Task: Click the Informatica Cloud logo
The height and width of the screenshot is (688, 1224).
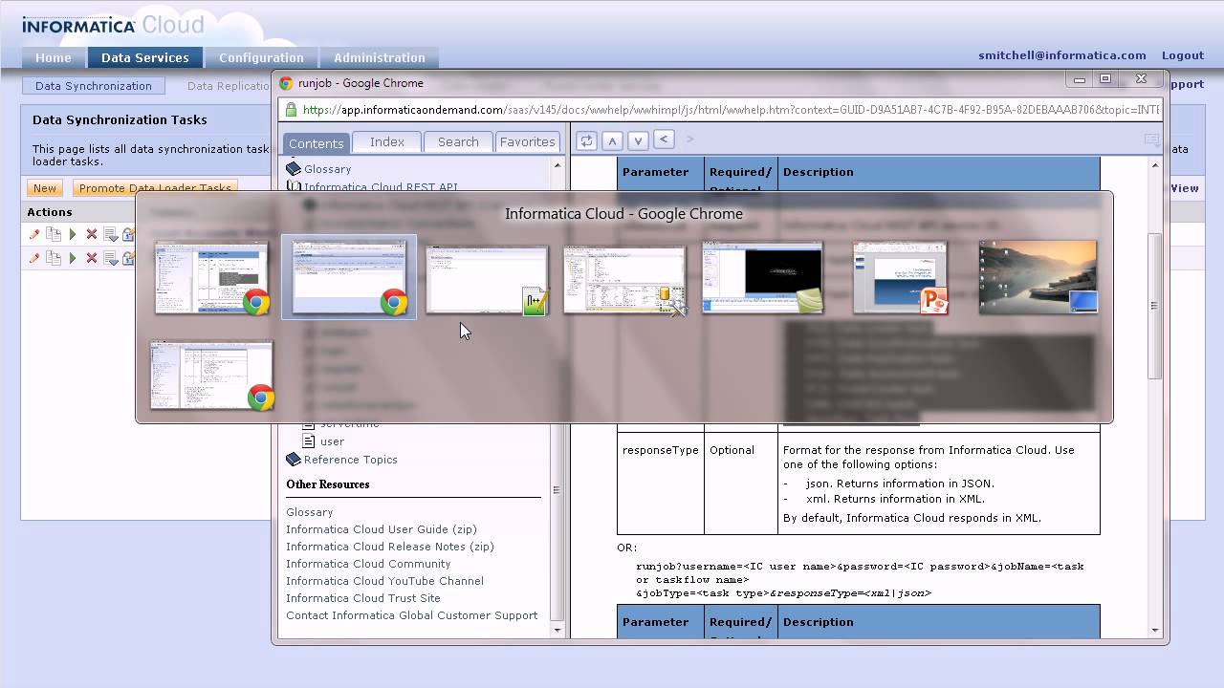Action: click(113, 25)
